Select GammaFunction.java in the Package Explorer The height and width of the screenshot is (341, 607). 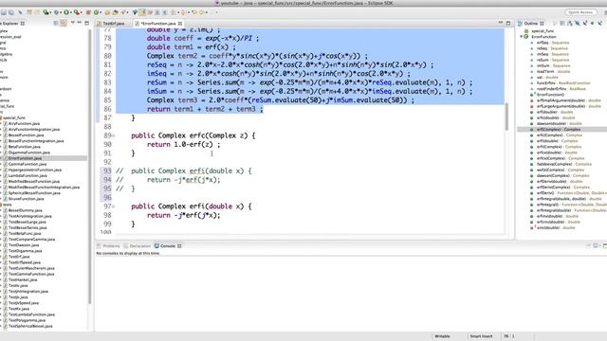[x=28, y=164]
